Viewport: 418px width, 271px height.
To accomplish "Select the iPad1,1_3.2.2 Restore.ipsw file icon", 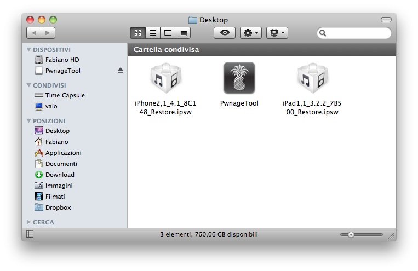I will point(312,78).
